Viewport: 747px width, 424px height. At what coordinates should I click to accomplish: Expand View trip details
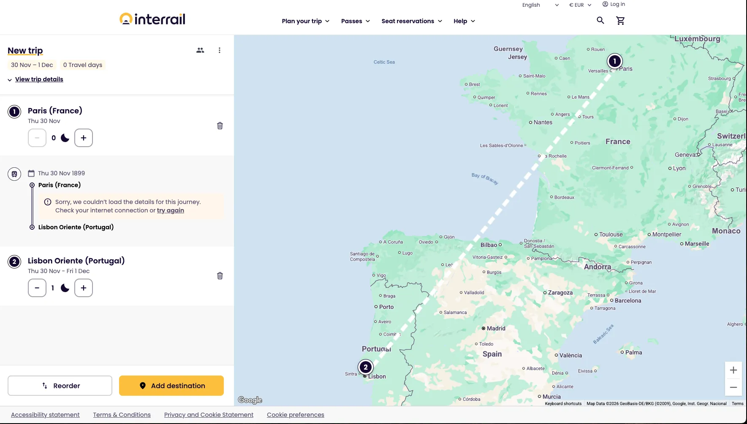tap(35, 79)
